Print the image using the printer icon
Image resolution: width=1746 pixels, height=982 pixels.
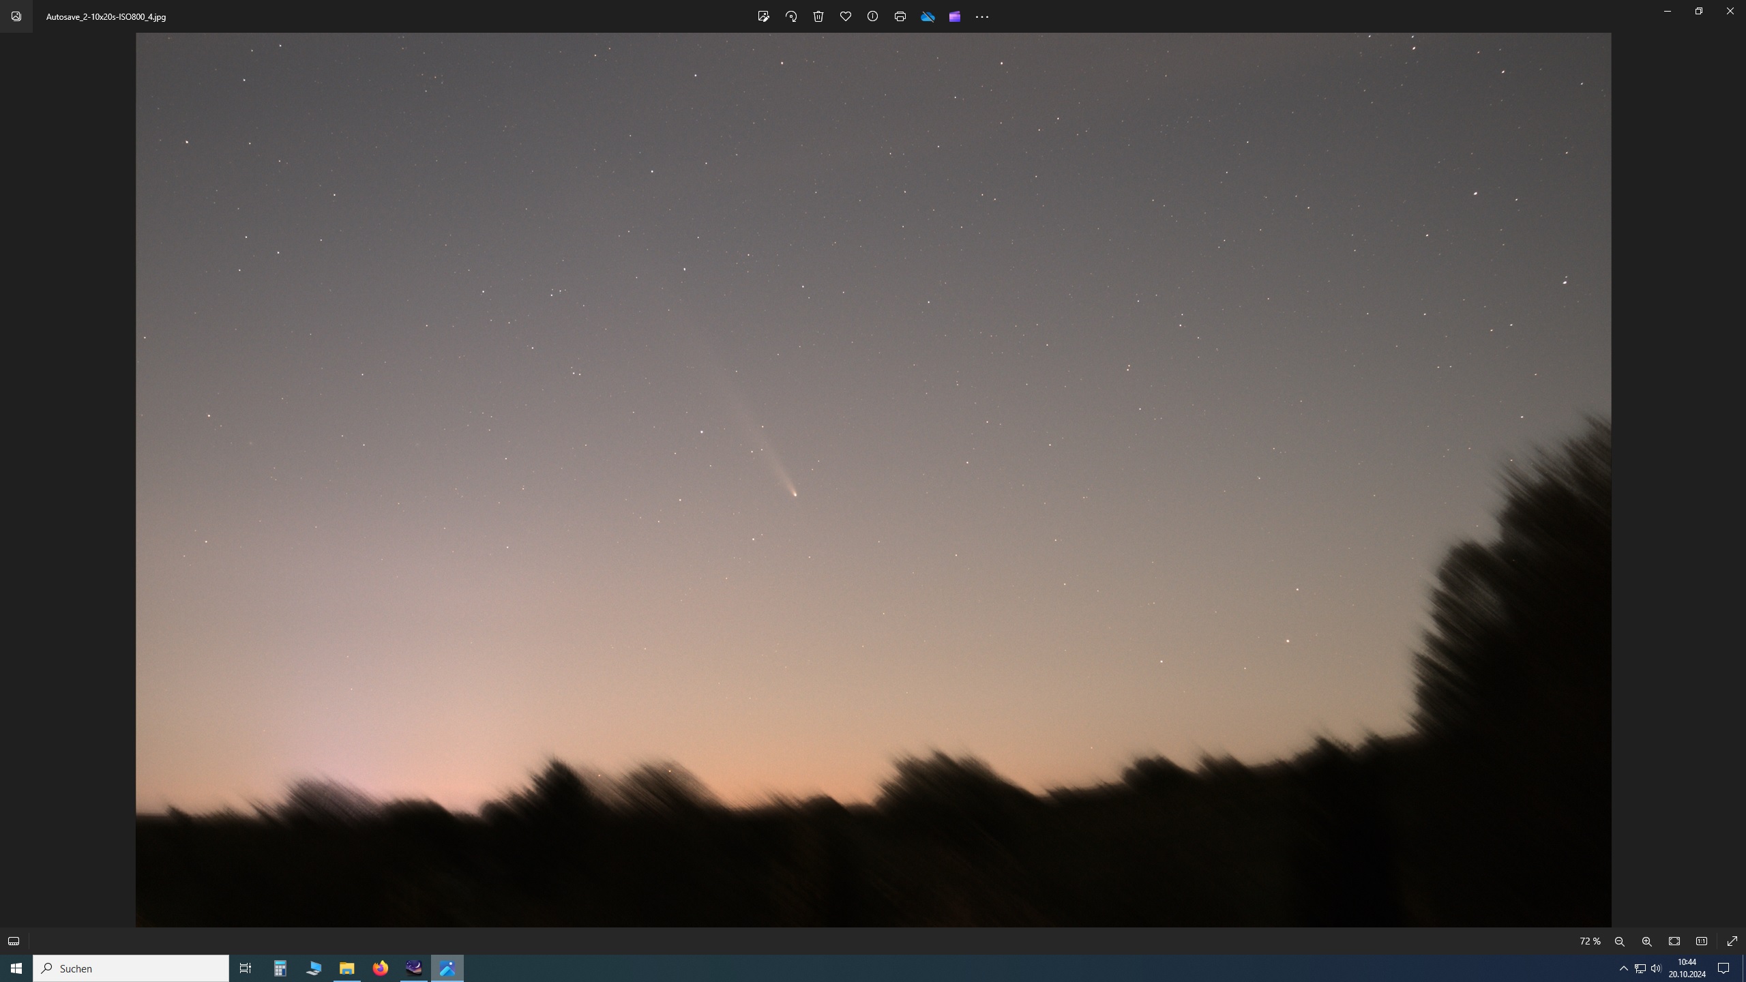pos(900,16)
